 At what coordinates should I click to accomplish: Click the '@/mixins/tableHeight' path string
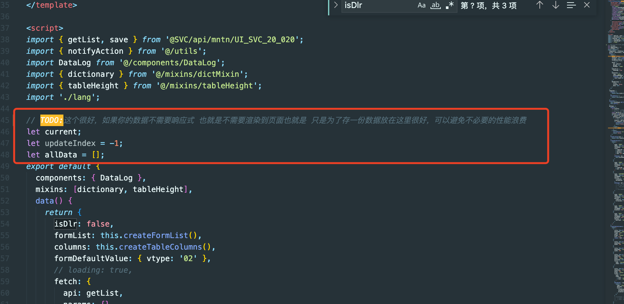pos(207,86)
